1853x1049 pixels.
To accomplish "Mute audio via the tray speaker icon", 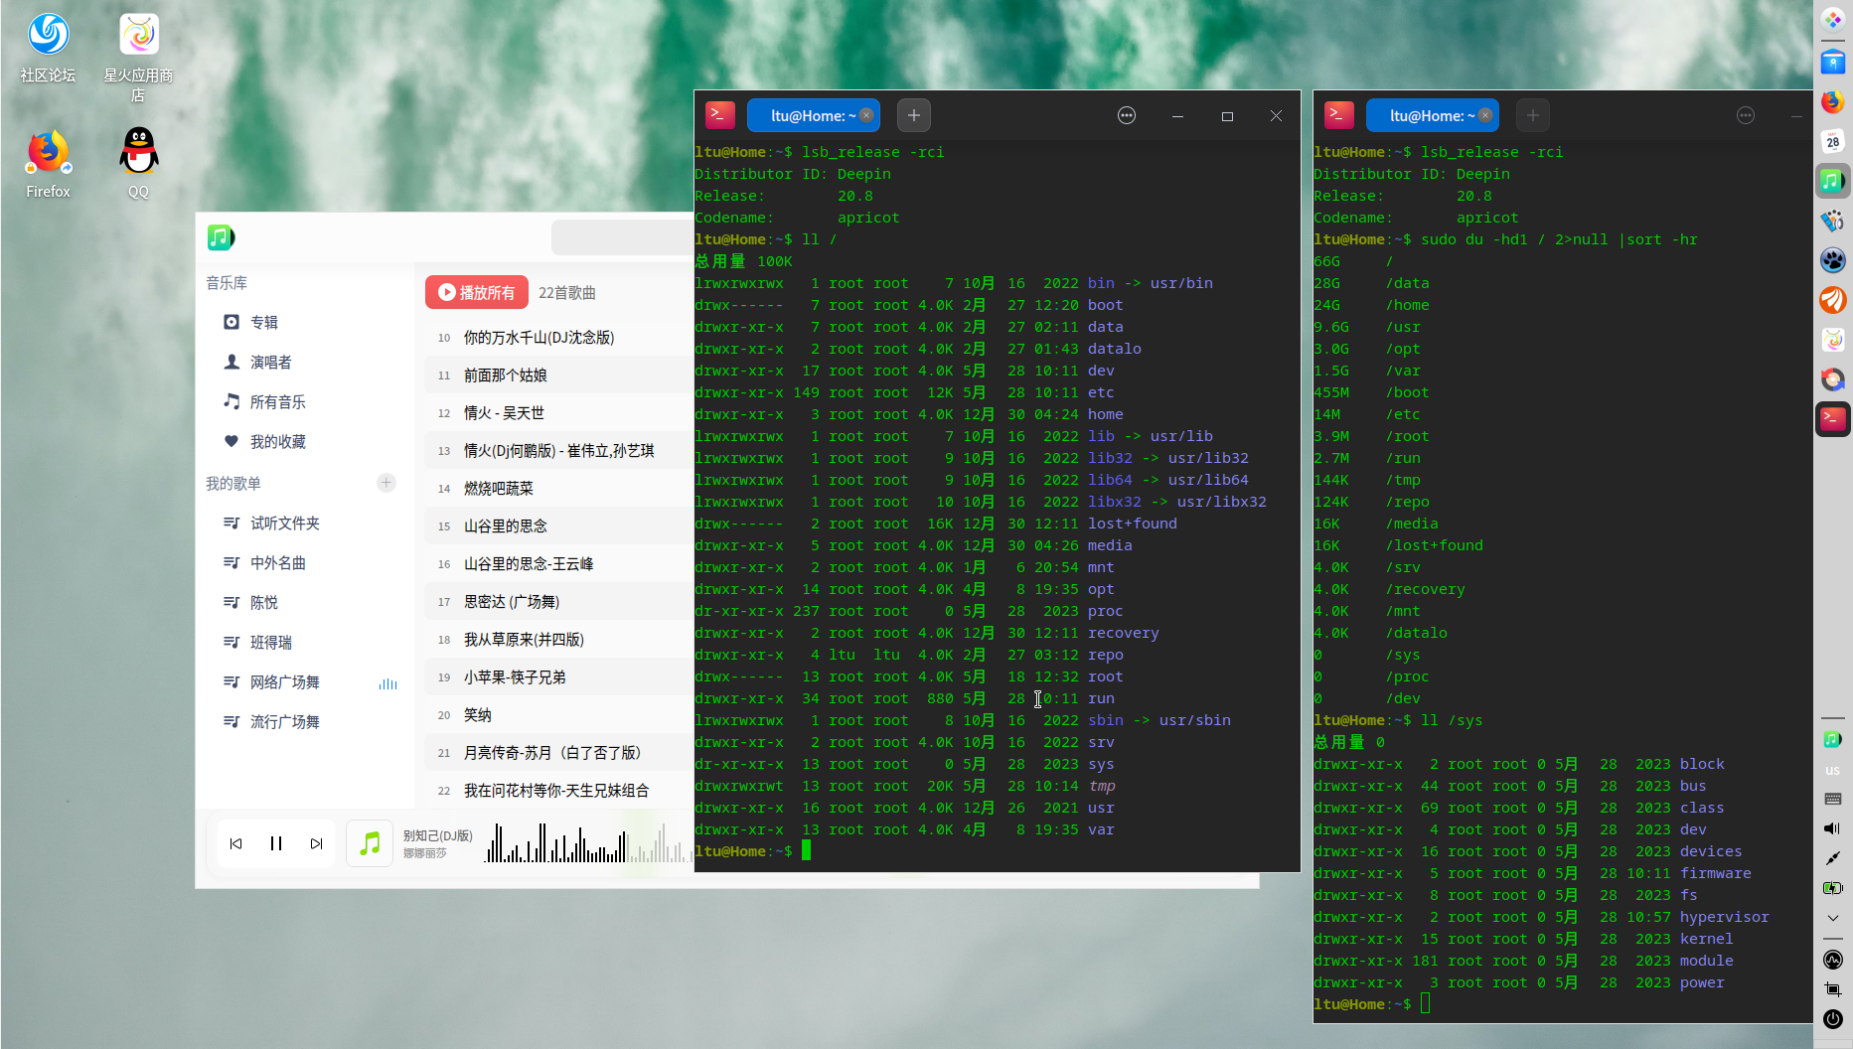I will point(1833,827).
